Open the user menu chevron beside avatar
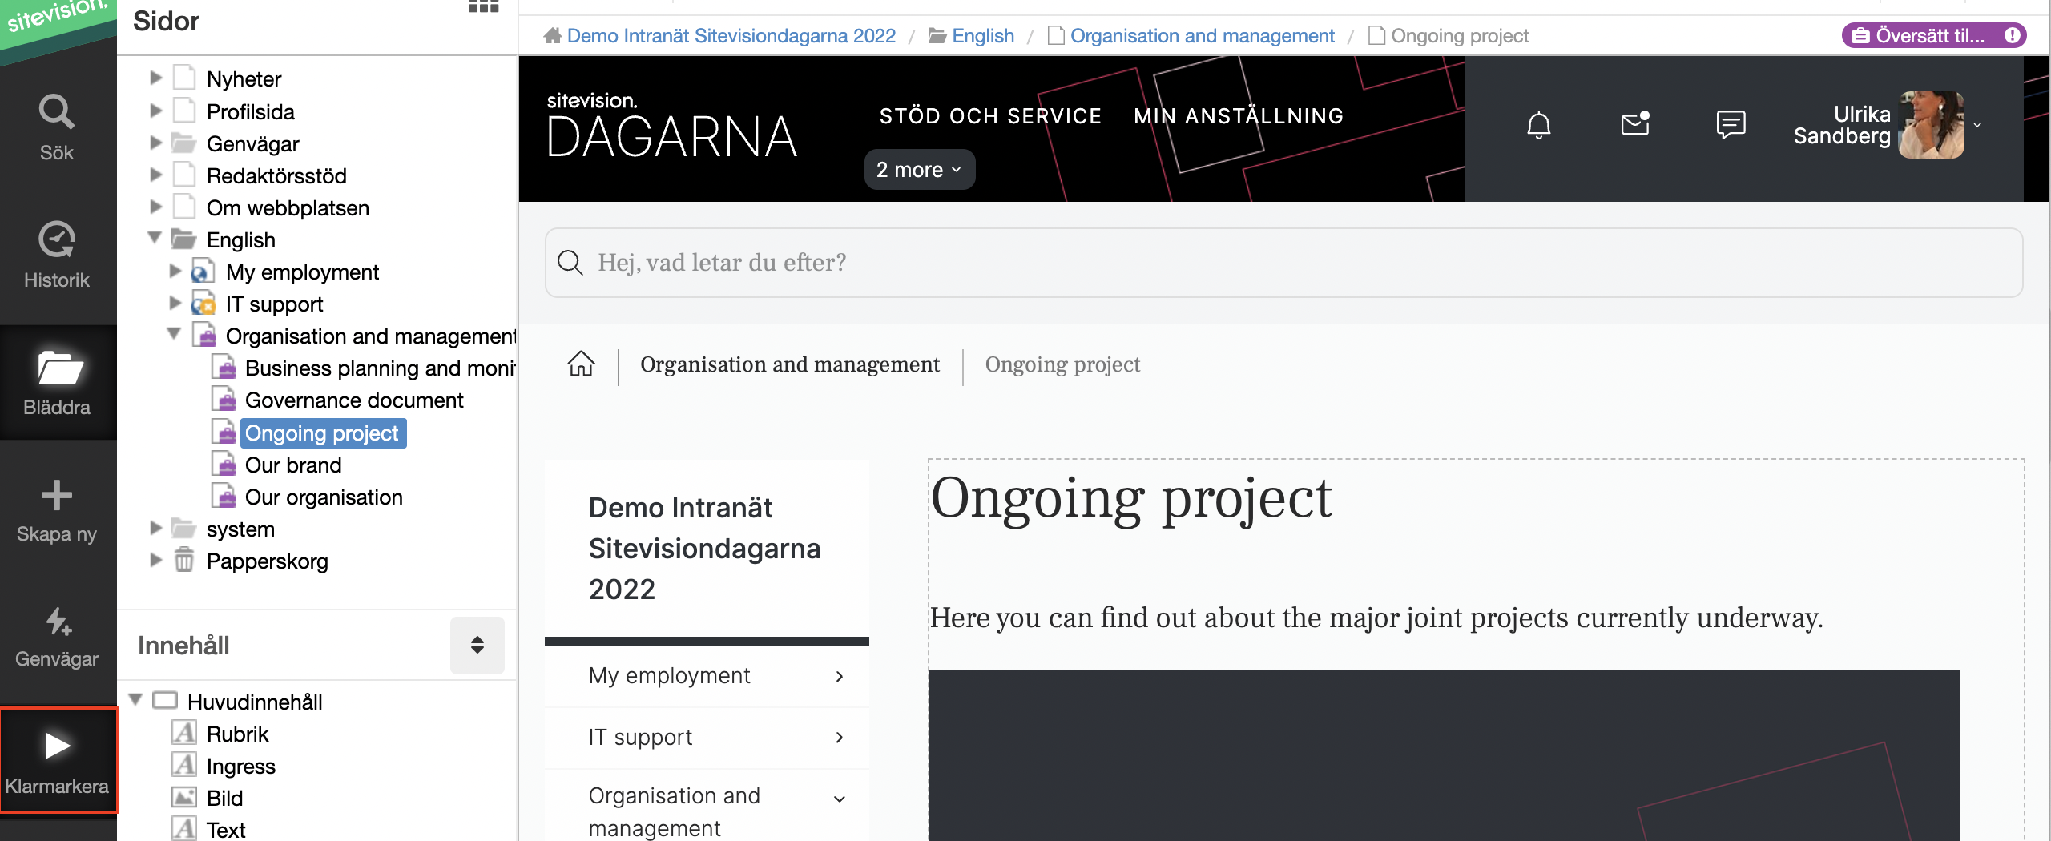The height and width of the screenshot is (841, 2051). coord(1977,125)
